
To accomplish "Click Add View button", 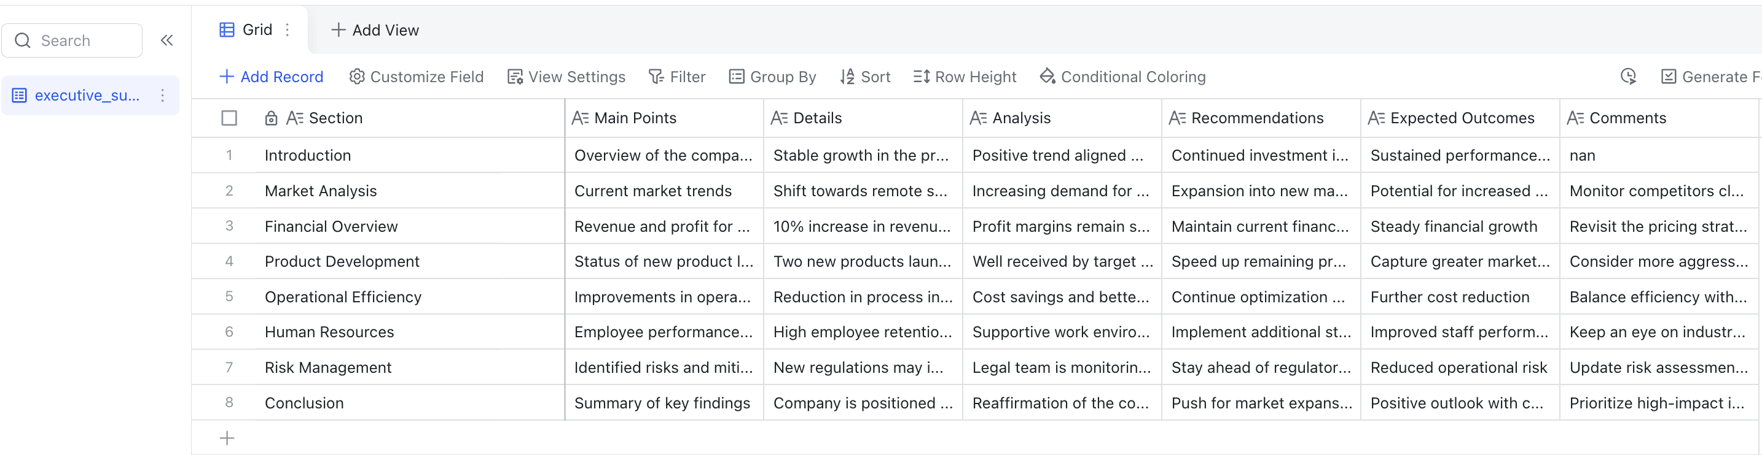I will [375, 30].
